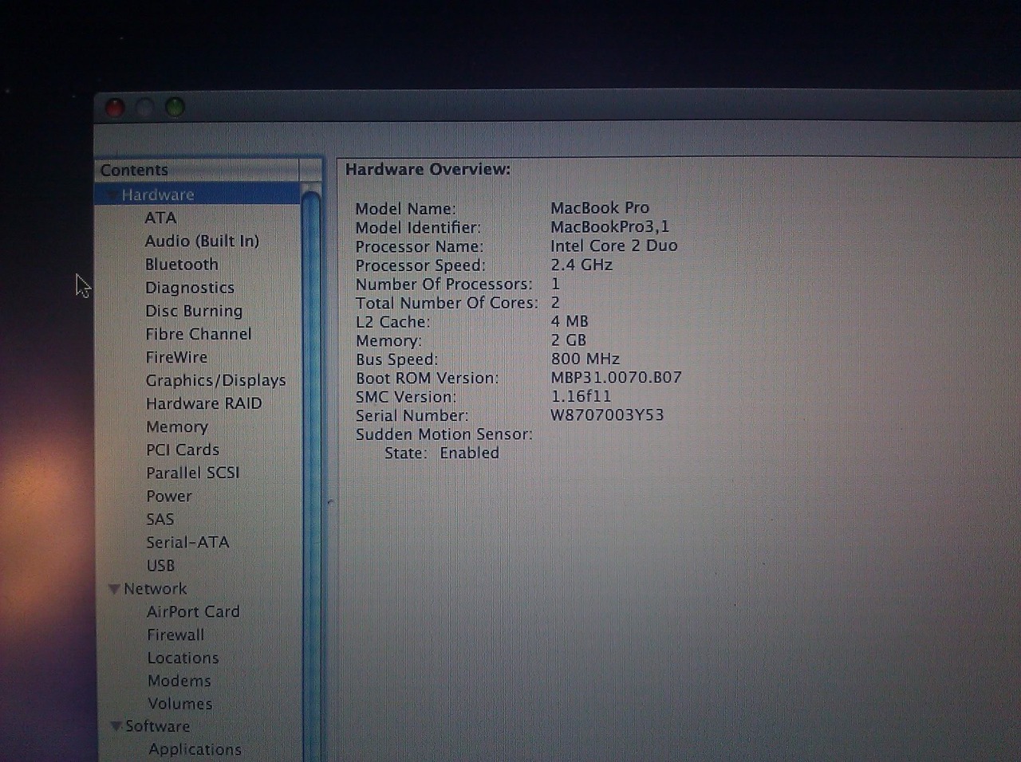Minimize with the gray middle window button
Screen dimensions: 1021x762
(144, 108)
